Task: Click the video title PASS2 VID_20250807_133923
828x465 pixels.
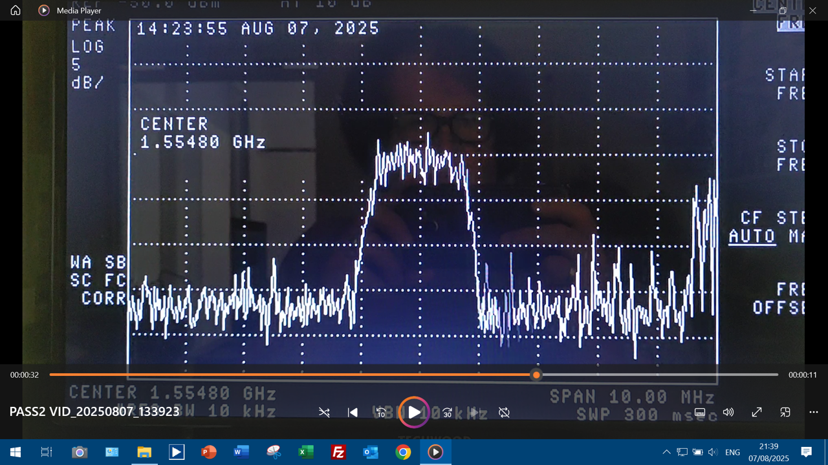Action: [94, 411]
